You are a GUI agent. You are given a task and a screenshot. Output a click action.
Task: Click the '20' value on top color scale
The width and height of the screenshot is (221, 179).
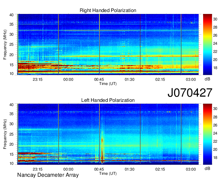tap(215, 60)
